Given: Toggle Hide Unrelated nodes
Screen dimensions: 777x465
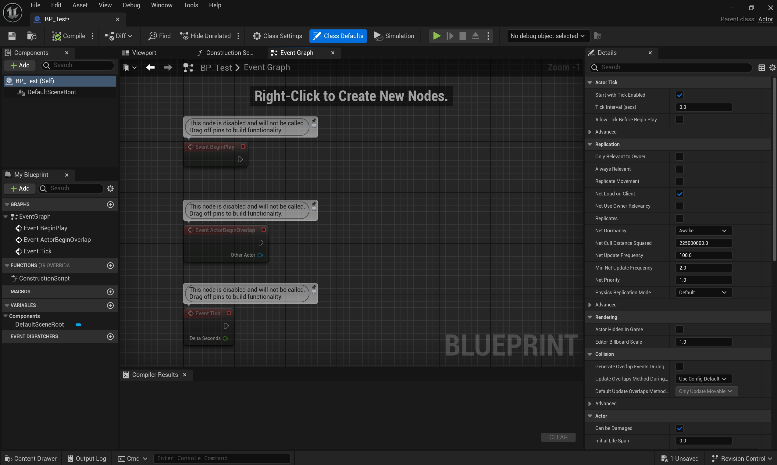Looking at the screenshot, I should (x=205, y=36).
